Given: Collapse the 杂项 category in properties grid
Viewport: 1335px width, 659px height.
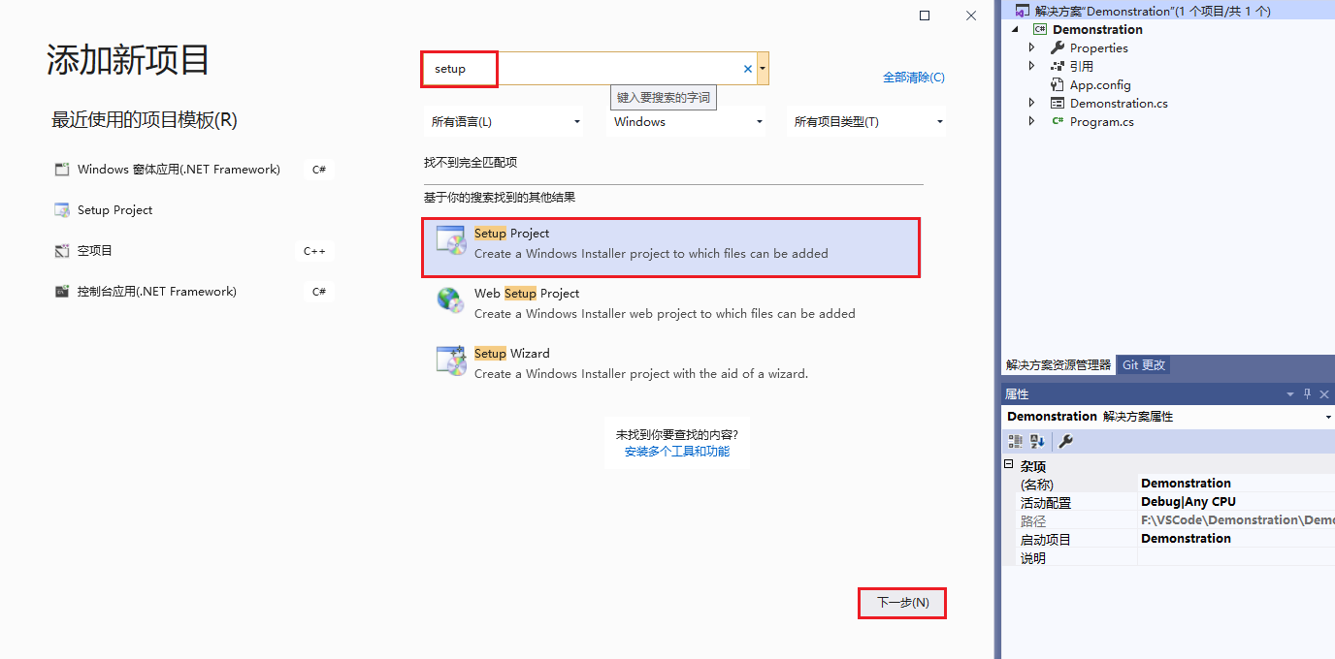Looking at the screenshot, I should (x=1009, y=465).
